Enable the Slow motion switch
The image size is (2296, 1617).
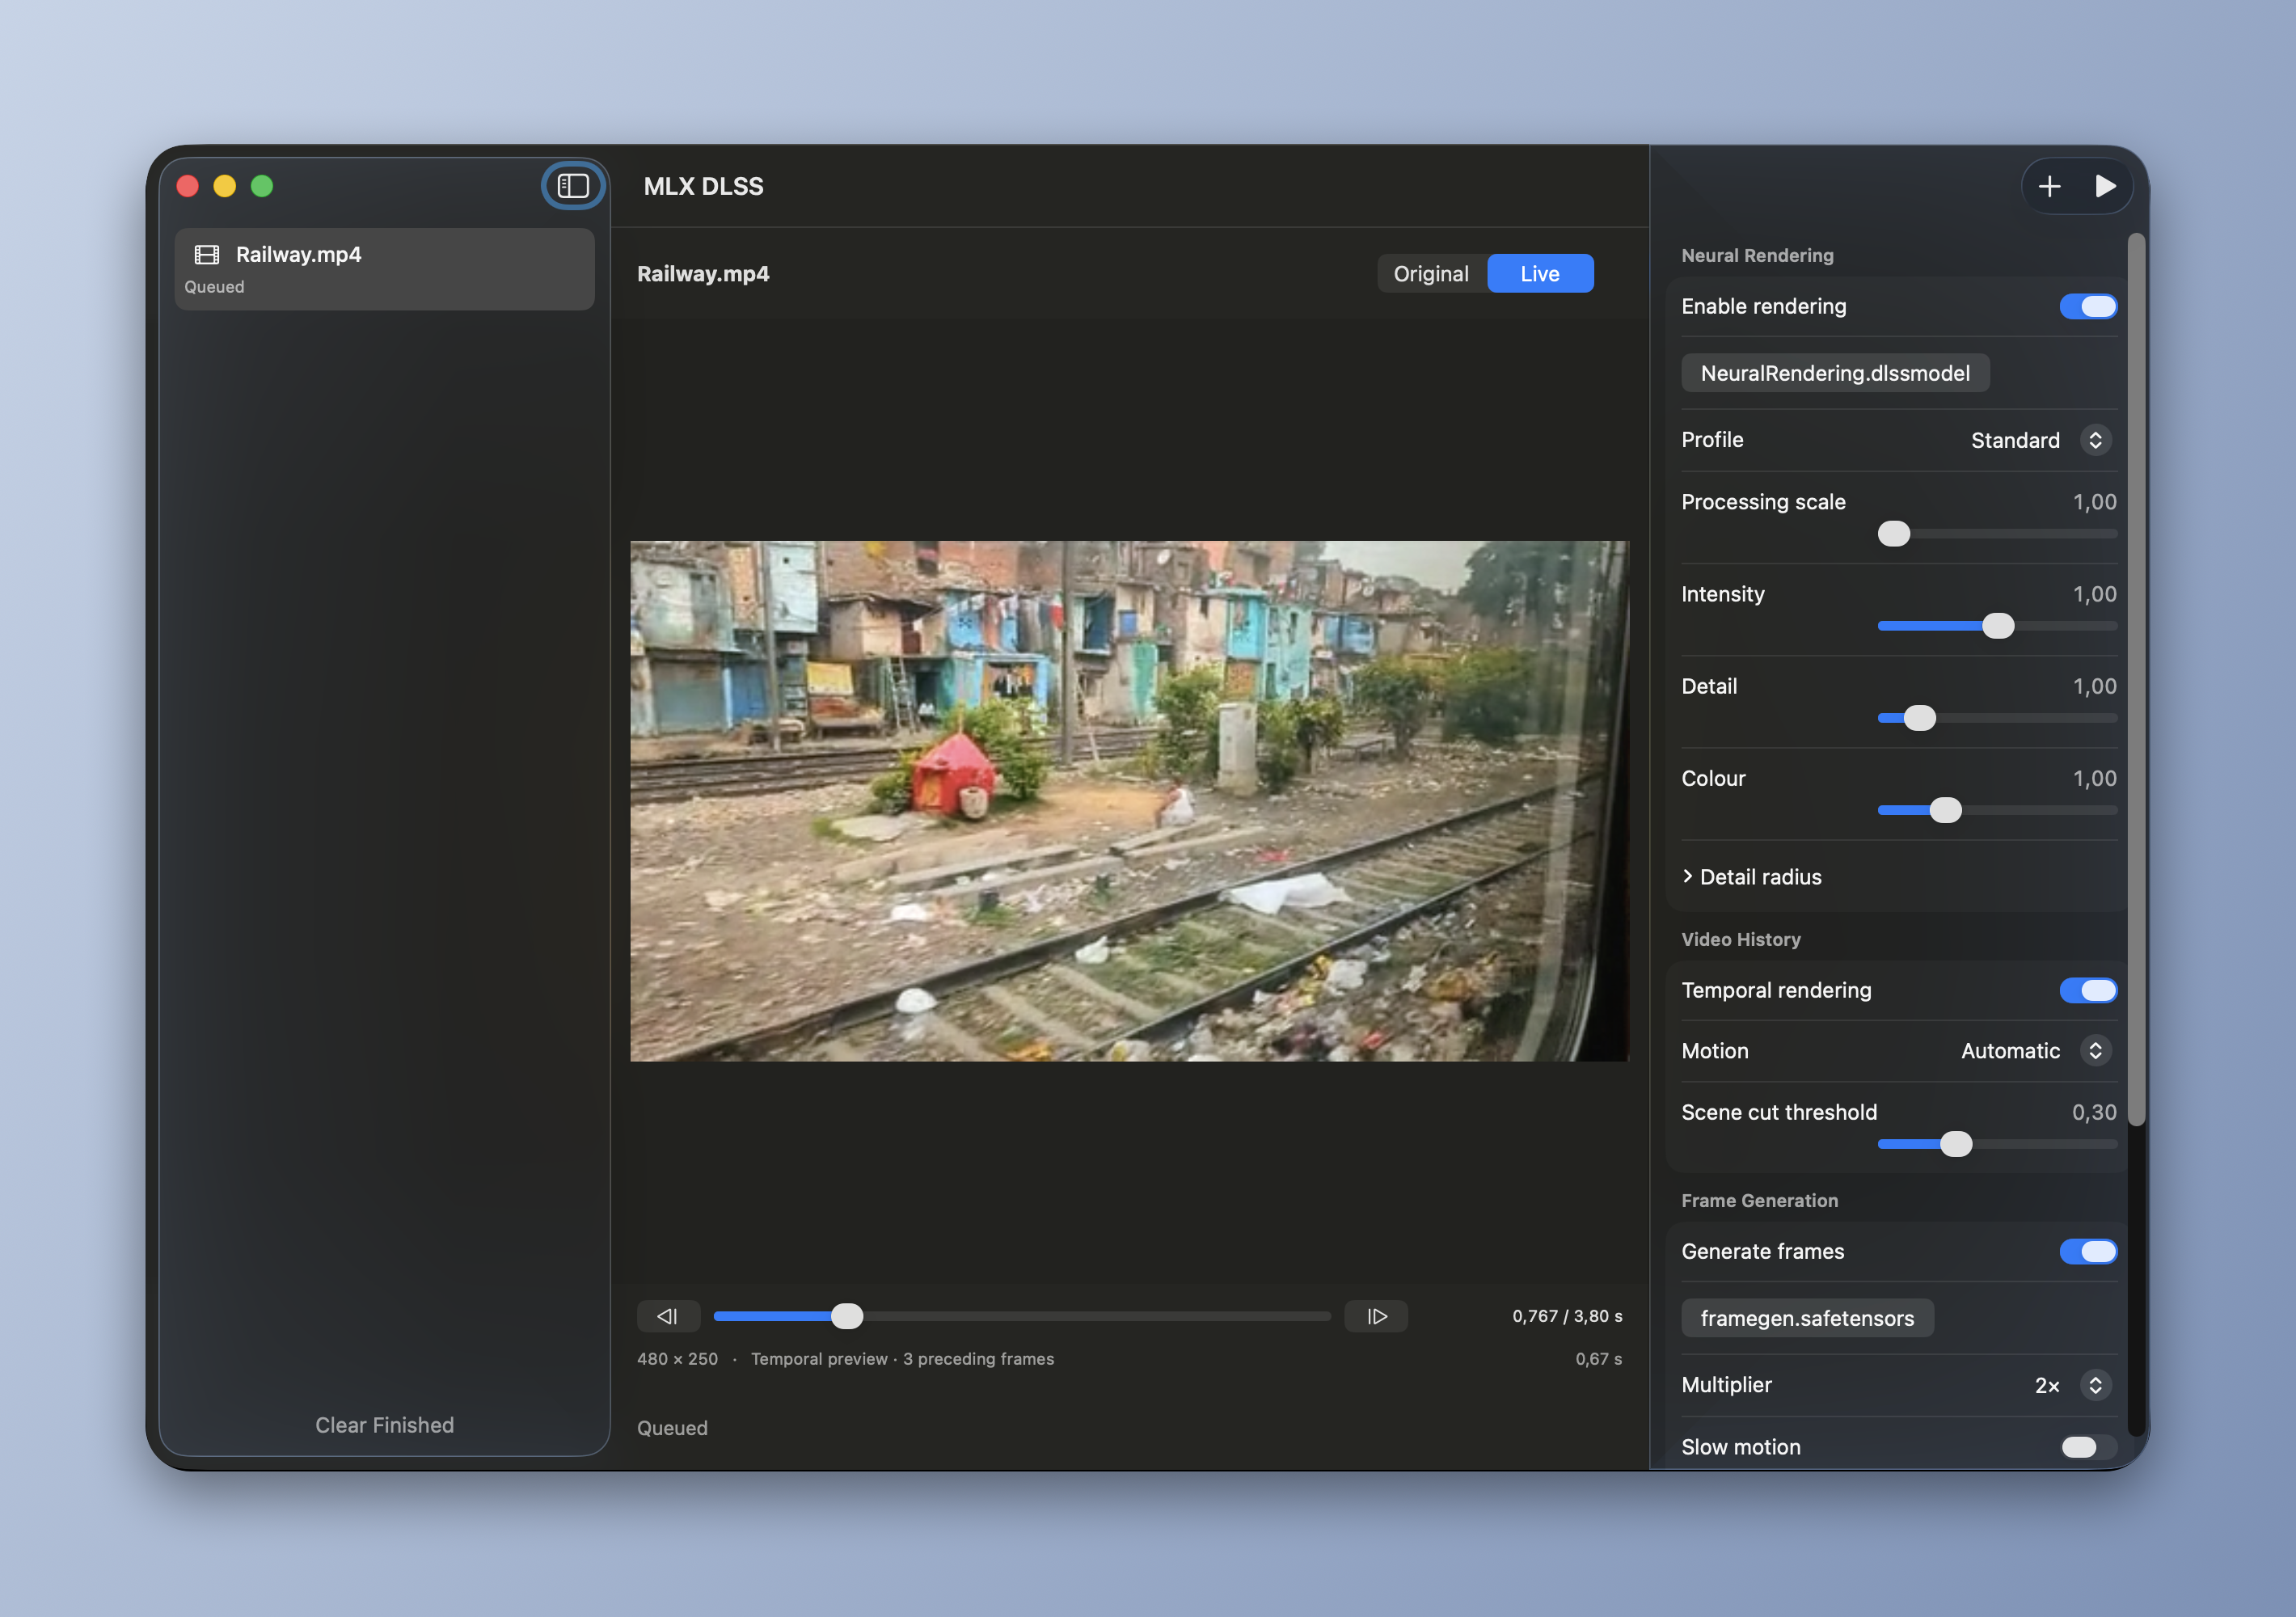click(2088, 1447)
